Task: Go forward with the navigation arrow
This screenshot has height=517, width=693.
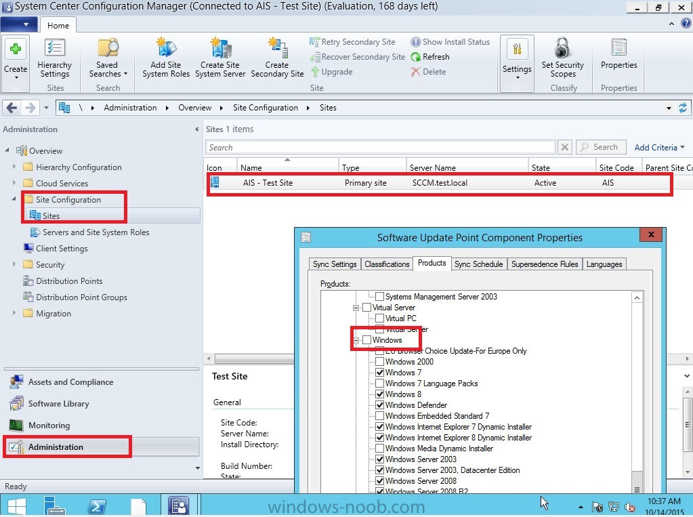Action: click(x=30, y=108)
